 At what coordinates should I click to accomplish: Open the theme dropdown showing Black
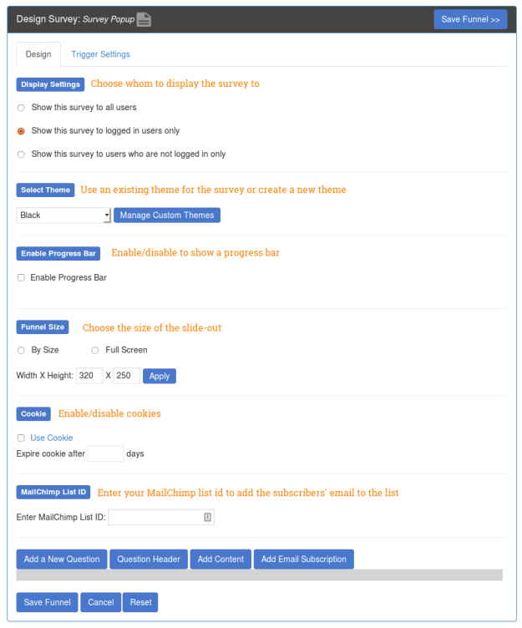pos(63,215)
